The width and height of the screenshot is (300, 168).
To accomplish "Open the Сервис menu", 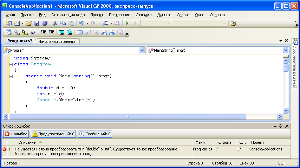I will pos(183,15).
